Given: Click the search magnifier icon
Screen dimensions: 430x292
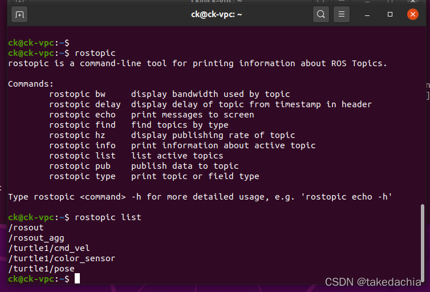Looking at the screenshot, I should coord(321,14).
